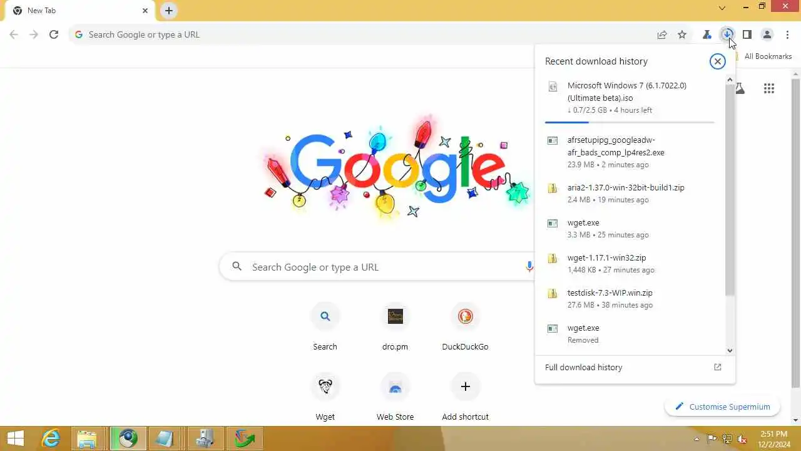
Task: Click the page scrollbar down arrow
Action: coord(796,421)
